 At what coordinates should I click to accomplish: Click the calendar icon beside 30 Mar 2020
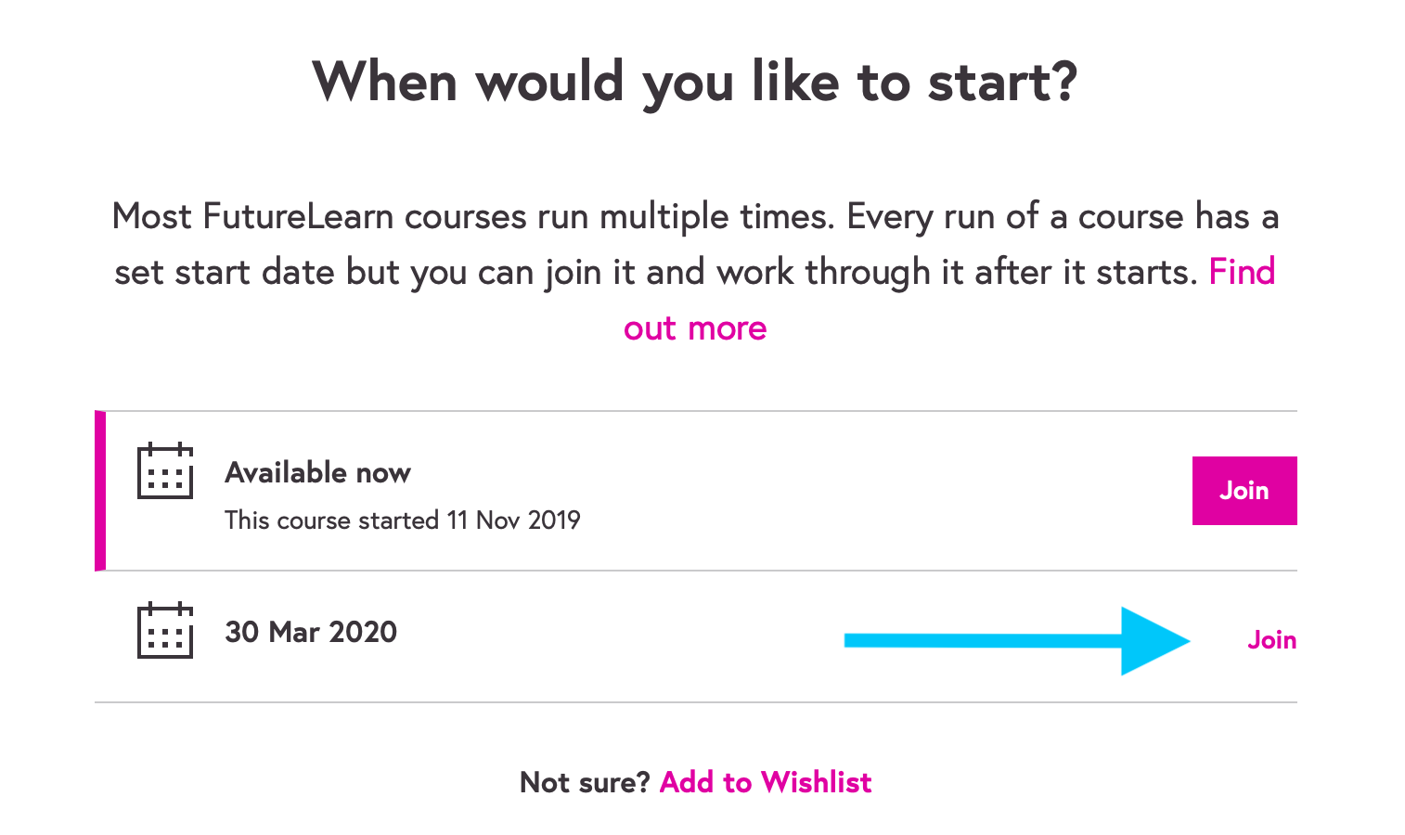coord(165,631)
